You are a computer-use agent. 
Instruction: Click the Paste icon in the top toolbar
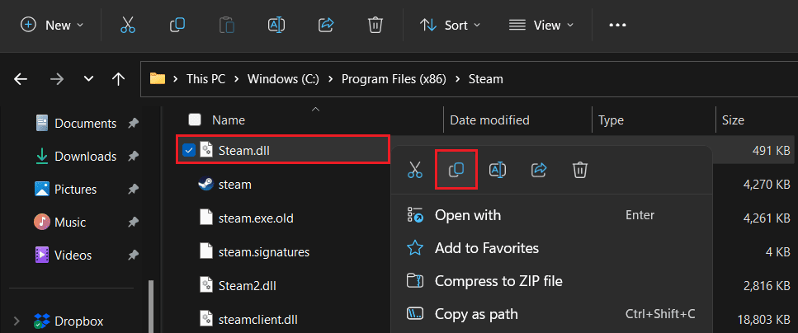click(226, 25)
